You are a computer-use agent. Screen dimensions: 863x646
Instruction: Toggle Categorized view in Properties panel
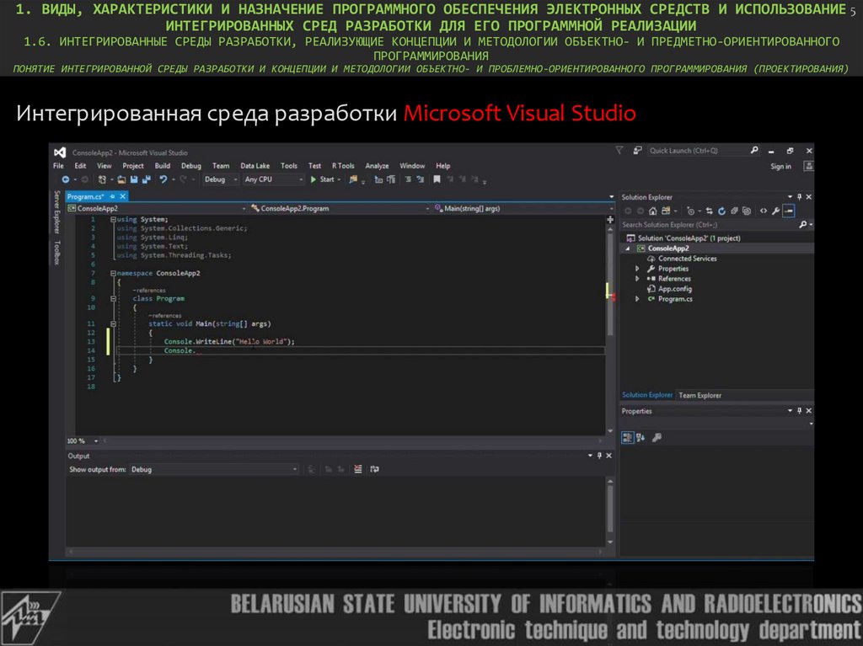(x=627, y=437)
